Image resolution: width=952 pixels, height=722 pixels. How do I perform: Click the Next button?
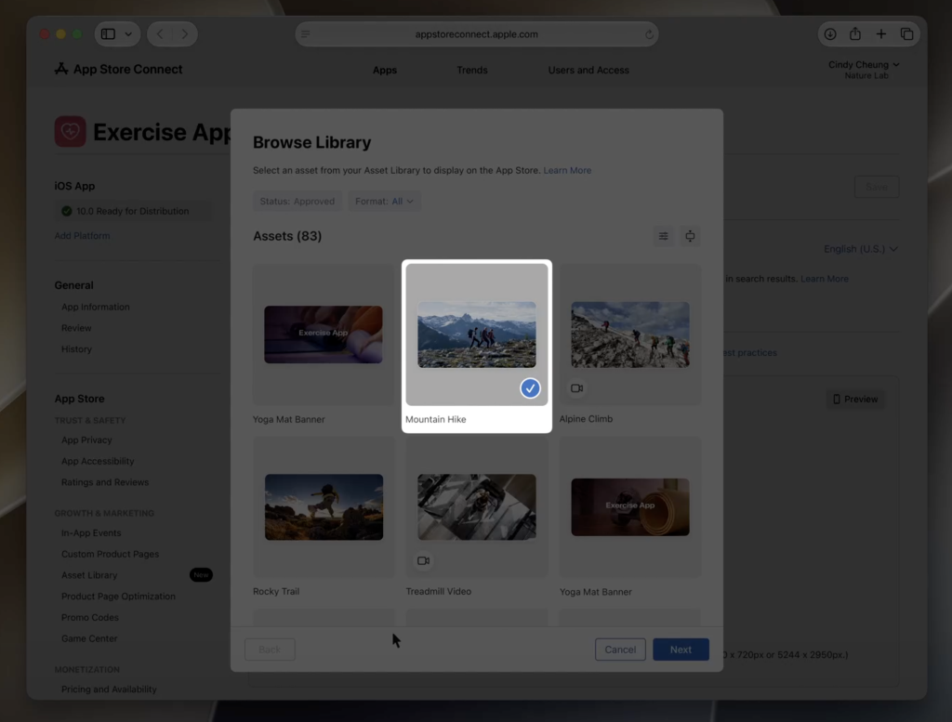tap(681, 650)
